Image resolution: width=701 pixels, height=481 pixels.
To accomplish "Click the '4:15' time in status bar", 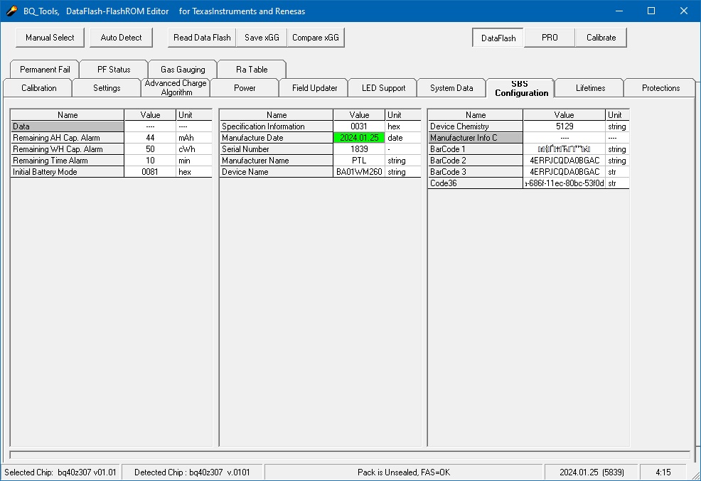I will pos(663,472).
